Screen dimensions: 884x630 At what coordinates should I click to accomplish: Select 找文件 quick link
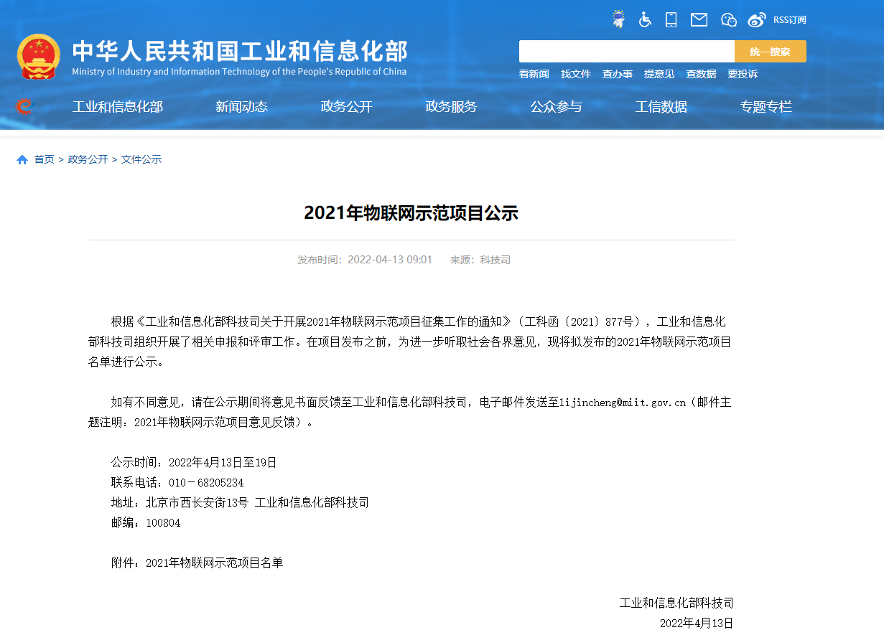point(576,74)
